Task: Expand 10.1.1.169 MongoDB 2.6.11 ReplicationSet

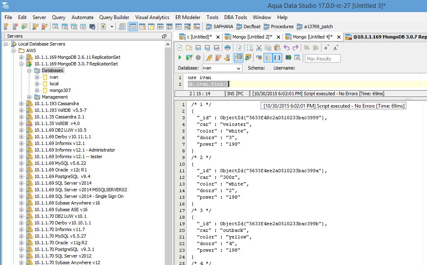Action: click(x=21, y=57)
